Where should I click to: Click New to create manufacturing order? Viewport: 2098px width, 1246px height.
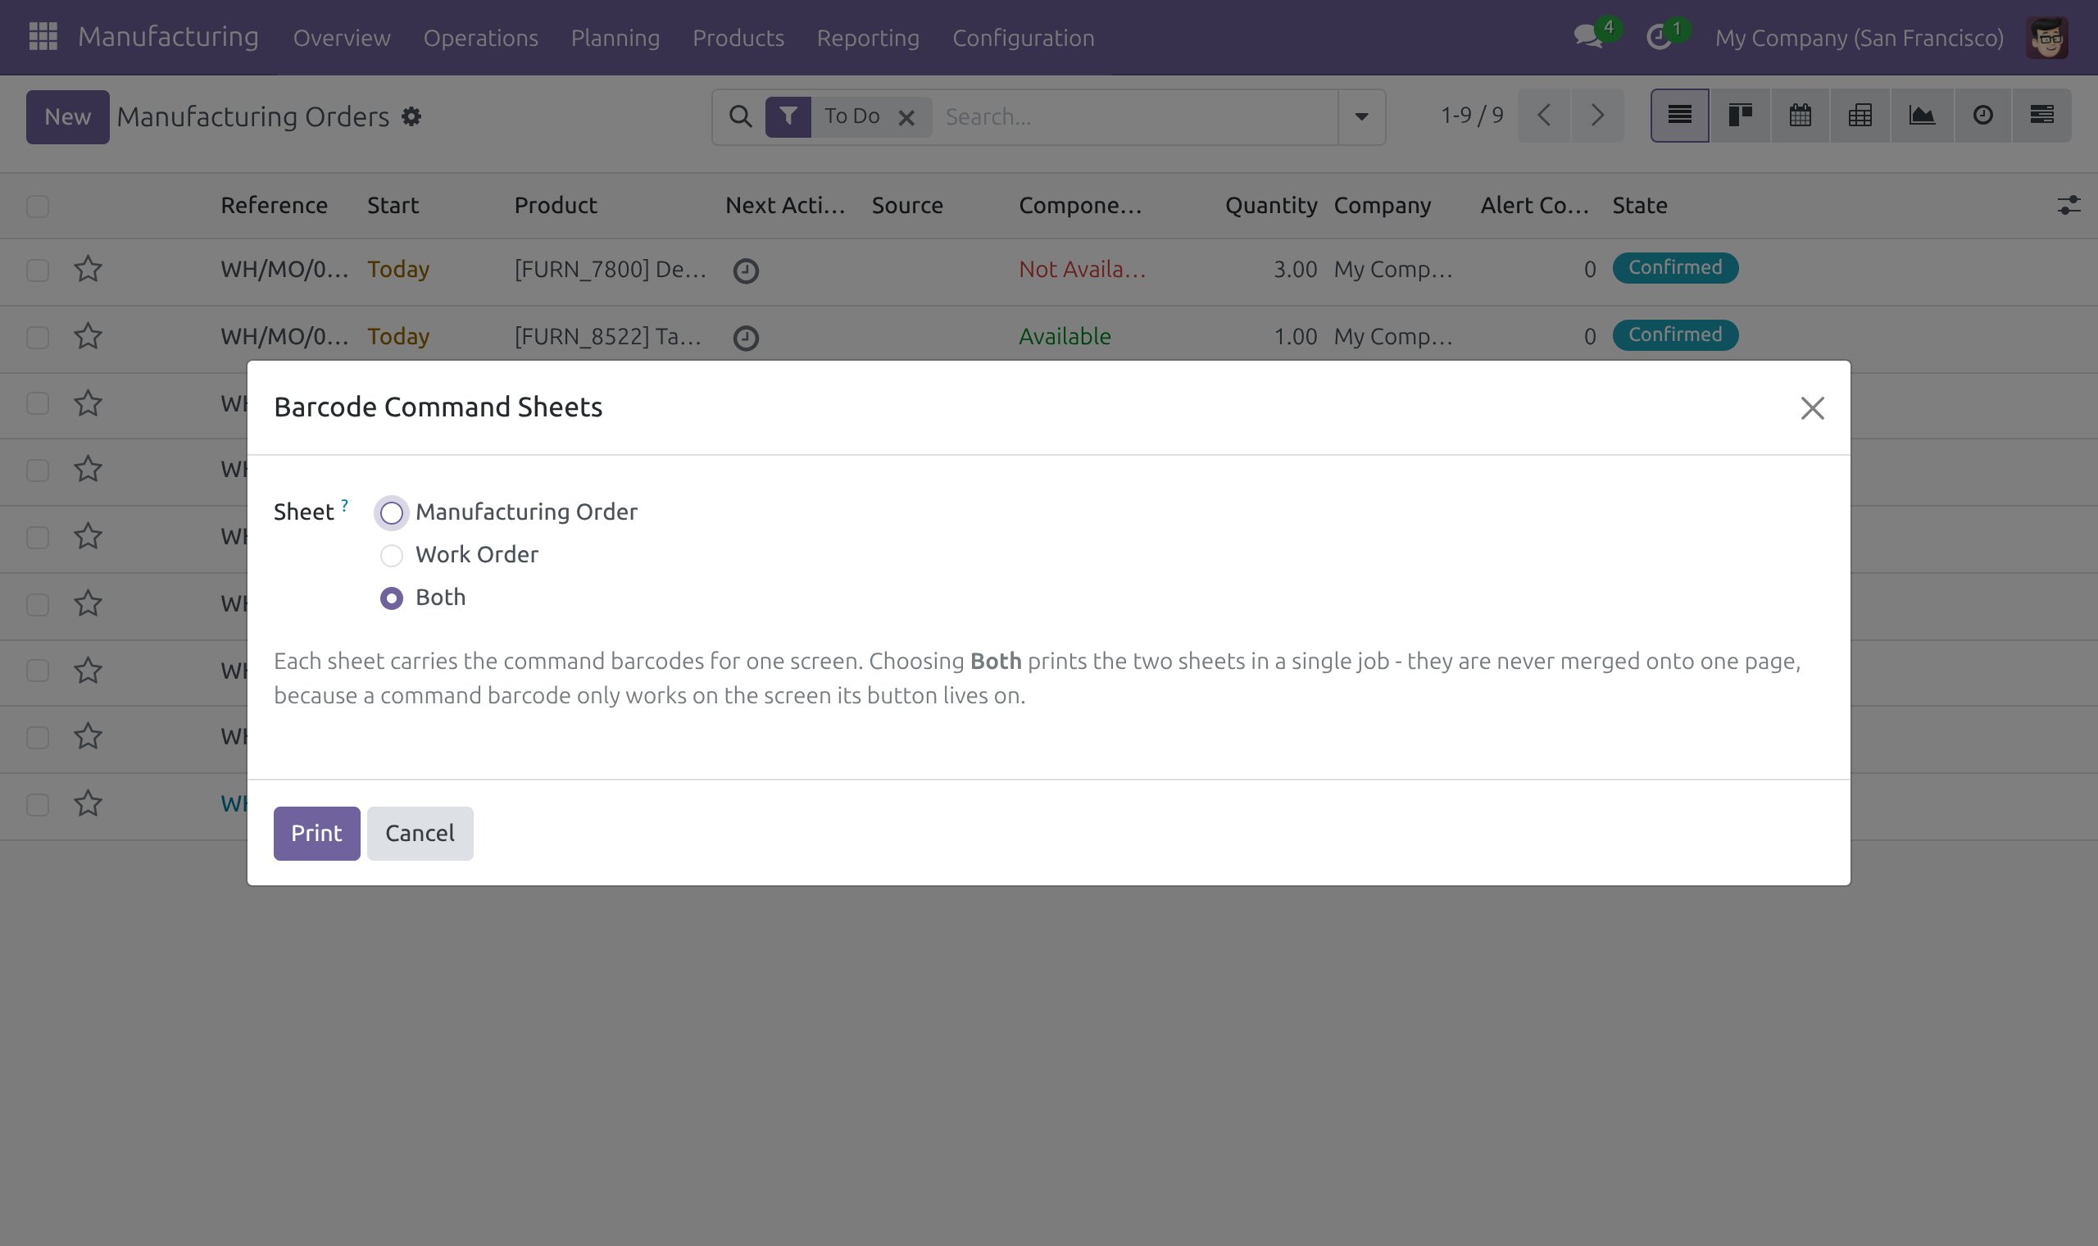coord(67,116)
